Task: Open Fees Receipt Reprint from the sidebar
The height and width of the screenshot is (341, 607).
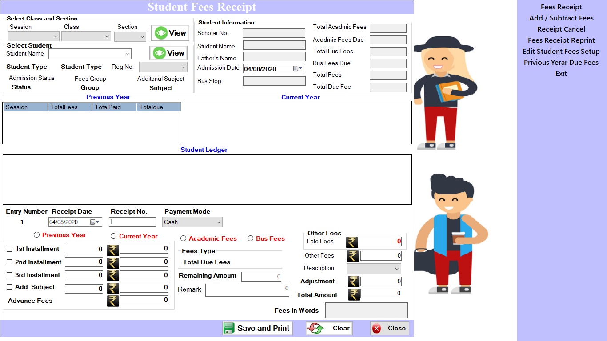Action: point(561,40)
